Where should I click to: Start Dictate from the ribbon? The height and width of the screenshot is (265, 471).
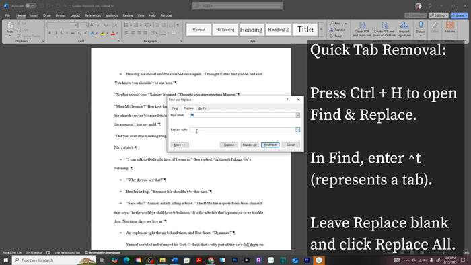[x=421, y=28]
